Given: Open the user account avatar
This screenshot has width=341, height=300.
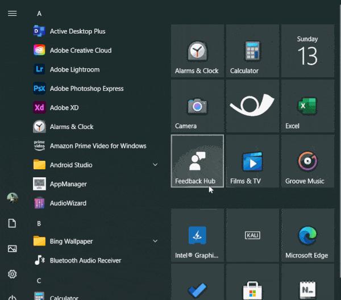Looking at the screenshot, I should point(13,198).
